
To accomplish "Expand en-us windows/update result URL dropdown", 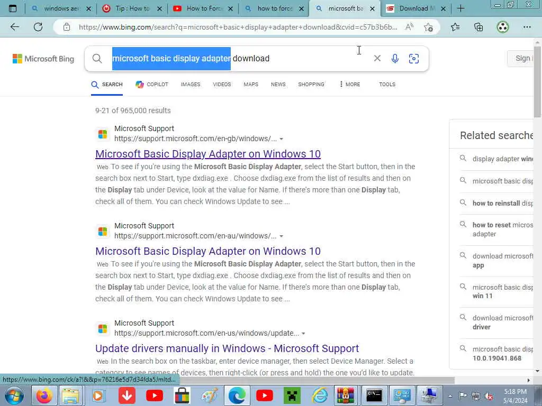I will [x=303, y=334].
